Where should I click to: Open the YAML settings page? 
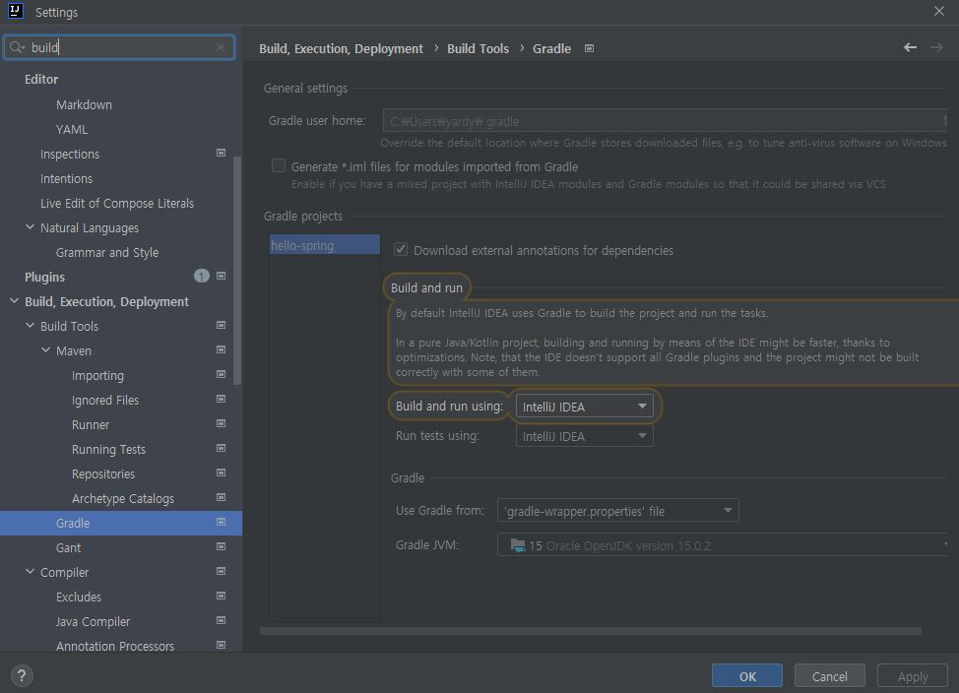[72, 130]
